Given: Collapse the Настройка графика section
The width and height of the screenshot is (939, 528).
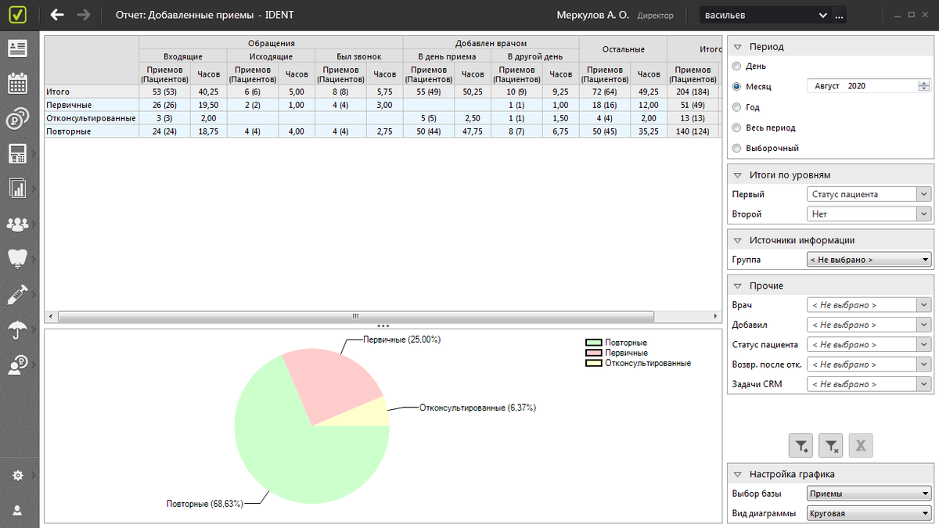Looking at the screenshot, I should point(737,474).
